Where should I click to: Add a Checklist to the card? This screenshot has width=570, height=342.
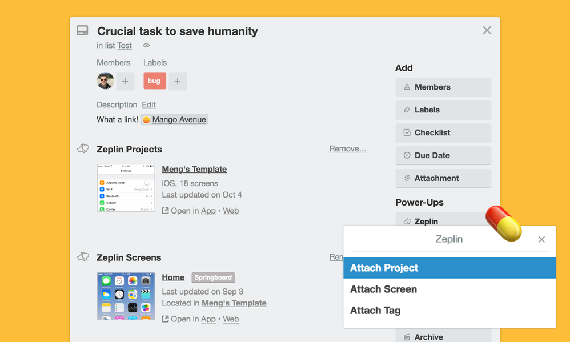click(443, 132)
